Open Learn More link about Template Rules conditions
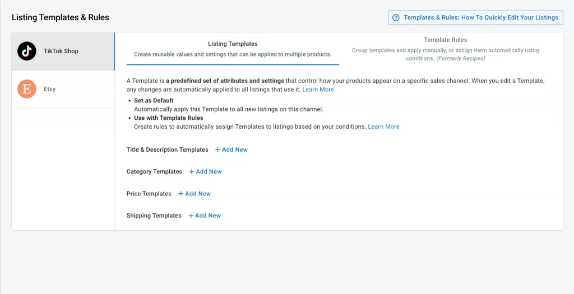The width and height of the screenshot is (574, 294). 383,127
